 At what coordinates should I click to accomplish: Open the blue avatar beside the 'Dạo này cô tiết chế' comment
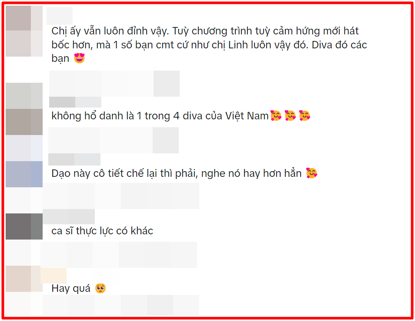pyautogui.click(x=24, y=174)
